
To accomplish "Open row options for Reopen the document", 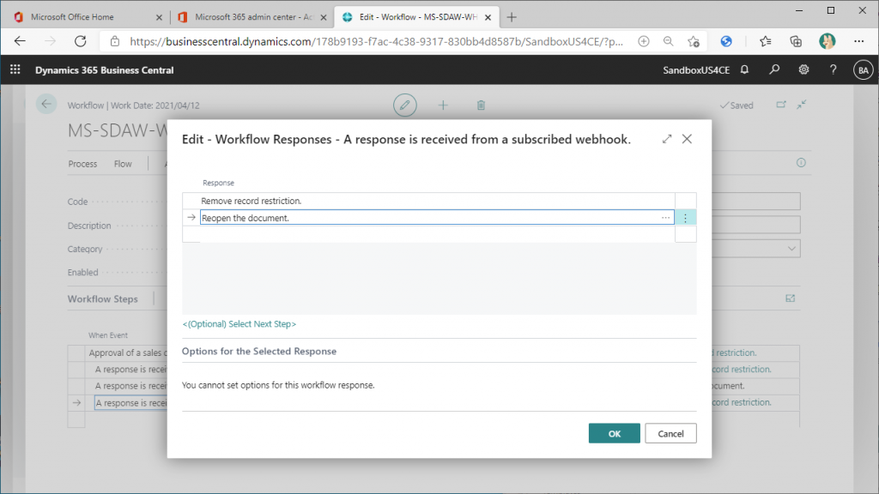I will tap(685, 218).
